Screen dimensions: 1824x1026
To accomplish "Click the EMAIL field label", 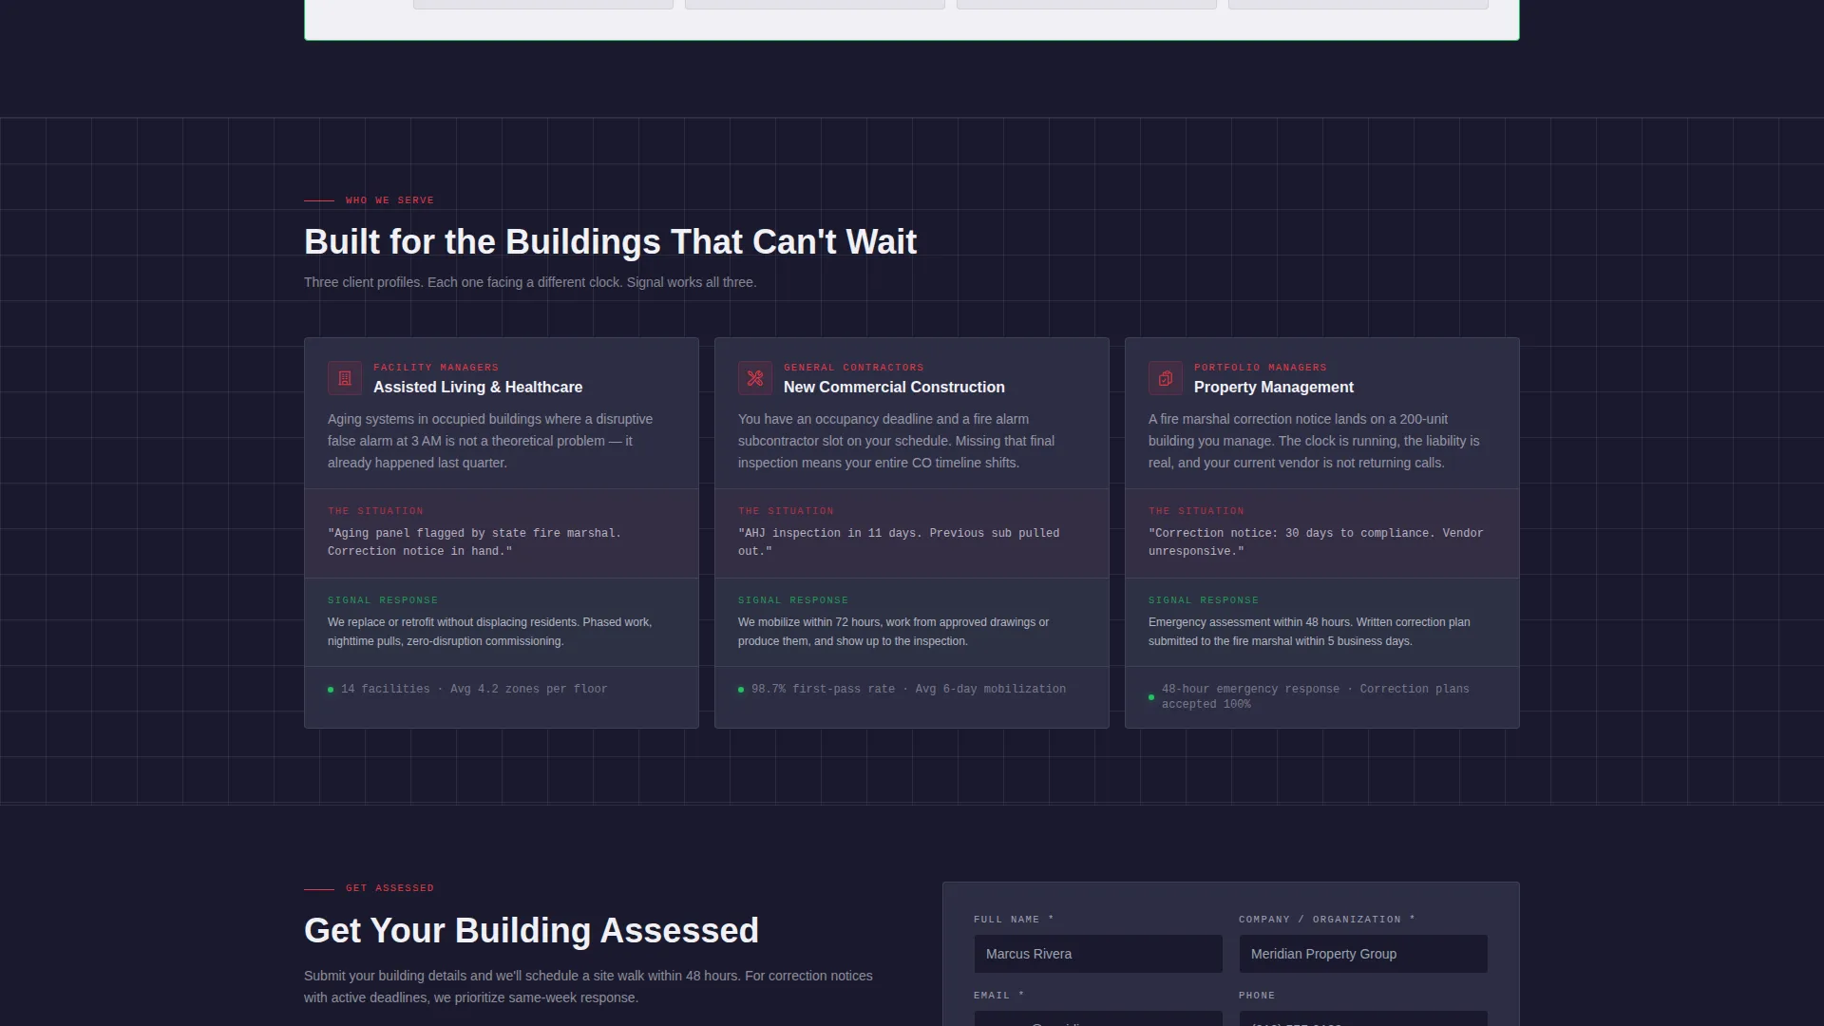I will (x=998, y=996).
